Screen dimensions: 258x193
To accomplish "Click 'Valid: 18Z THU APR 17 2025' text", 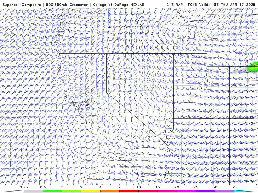I will [x=227, y=5].
